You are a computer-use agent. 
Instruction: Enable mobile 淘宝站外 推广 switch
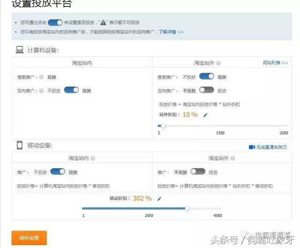click(198, 172)
